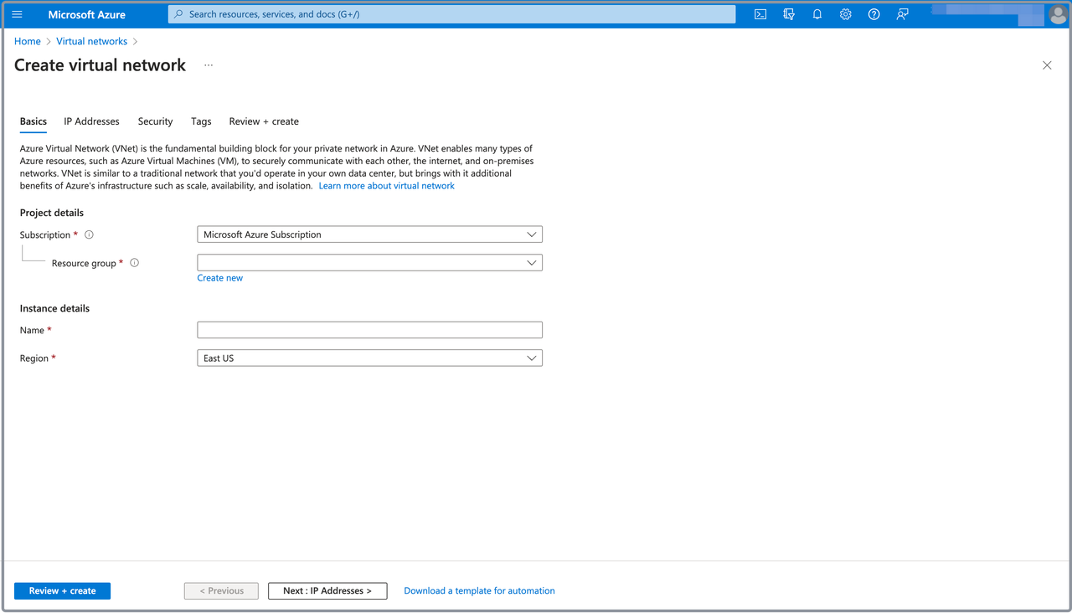Expand the Subscription dropdown
The width and height of the screenshot is (1072, 613).
[x=369, y=234]
